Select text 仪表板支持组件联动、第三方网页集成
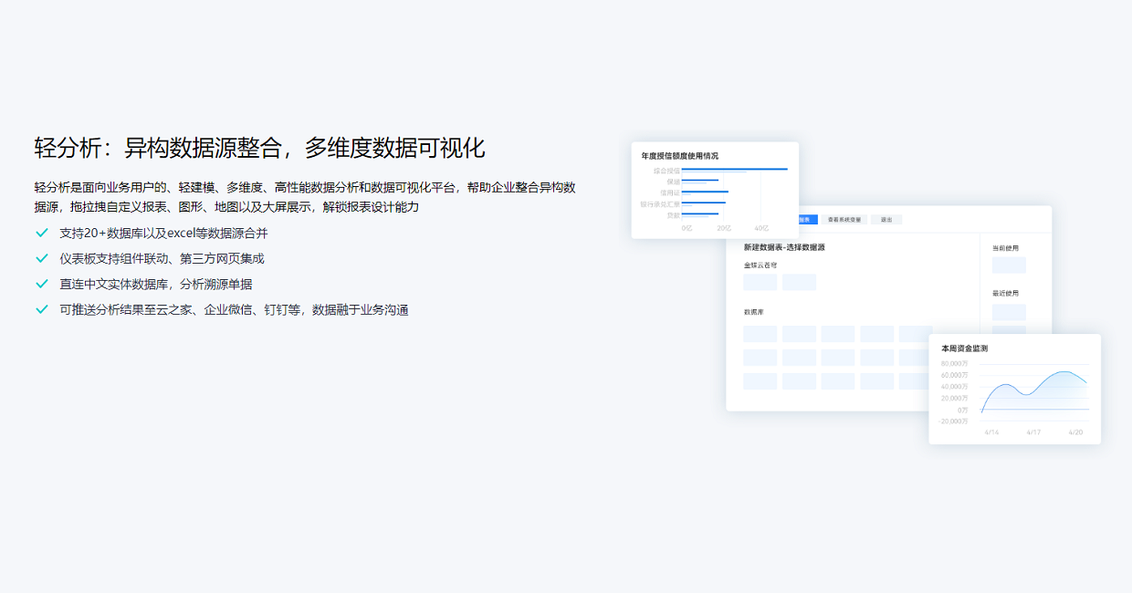The image size is (1132, 593). 162,258
